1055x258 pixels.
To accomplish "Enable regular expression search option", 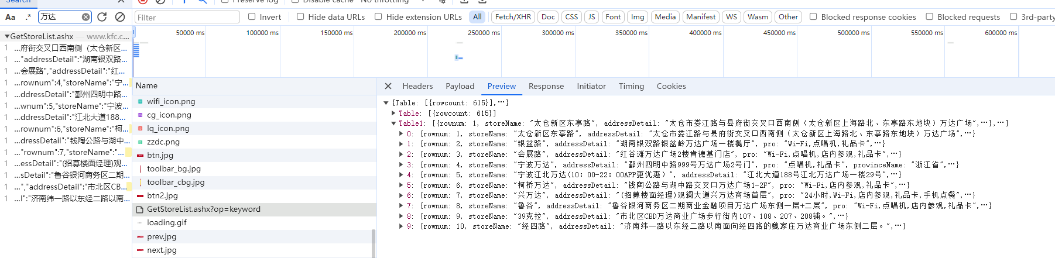I will [28, 17].
